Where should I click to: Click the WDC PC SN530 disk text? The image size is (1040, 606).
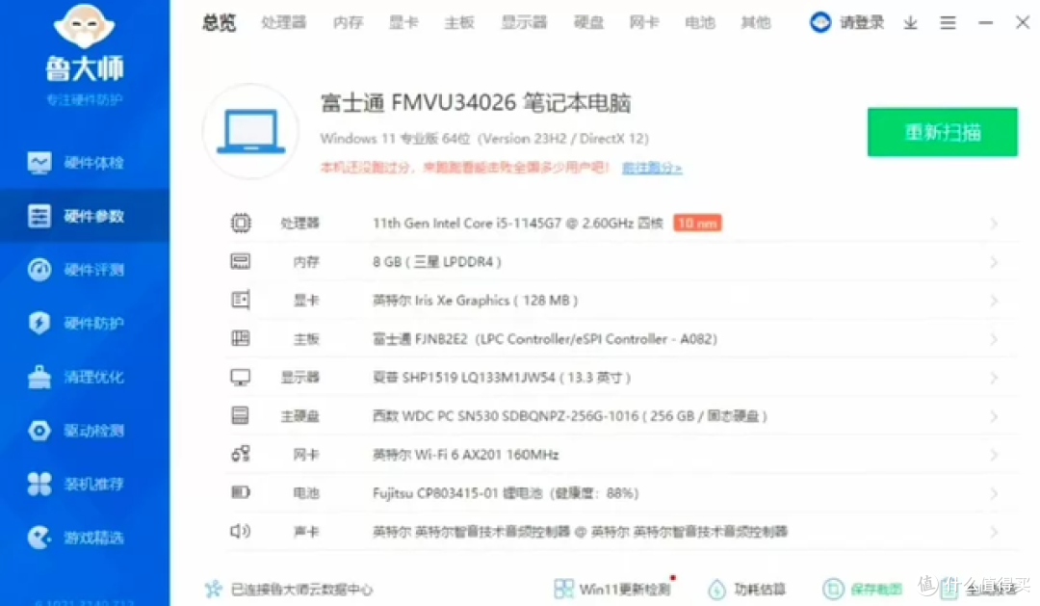click(570, 416)
